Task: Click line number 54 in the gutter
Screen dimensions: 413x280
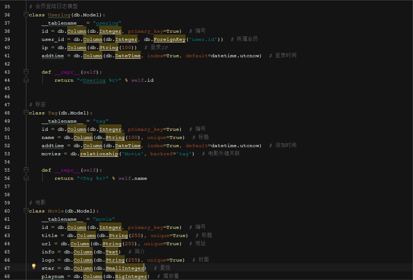Action: coord(7,162)
